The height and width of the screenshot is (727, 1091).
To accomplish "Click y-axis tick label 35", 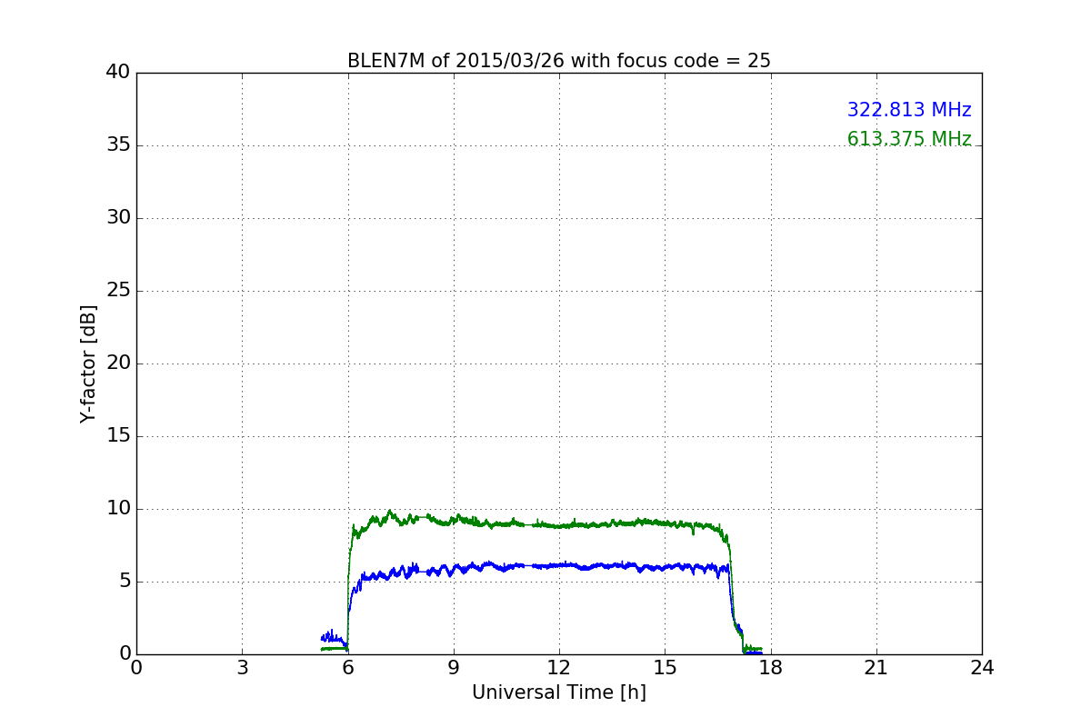I will pyautogui.click(x=118, y=145).
